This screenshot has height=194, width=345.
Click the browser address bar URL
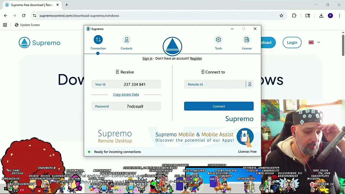79,16
